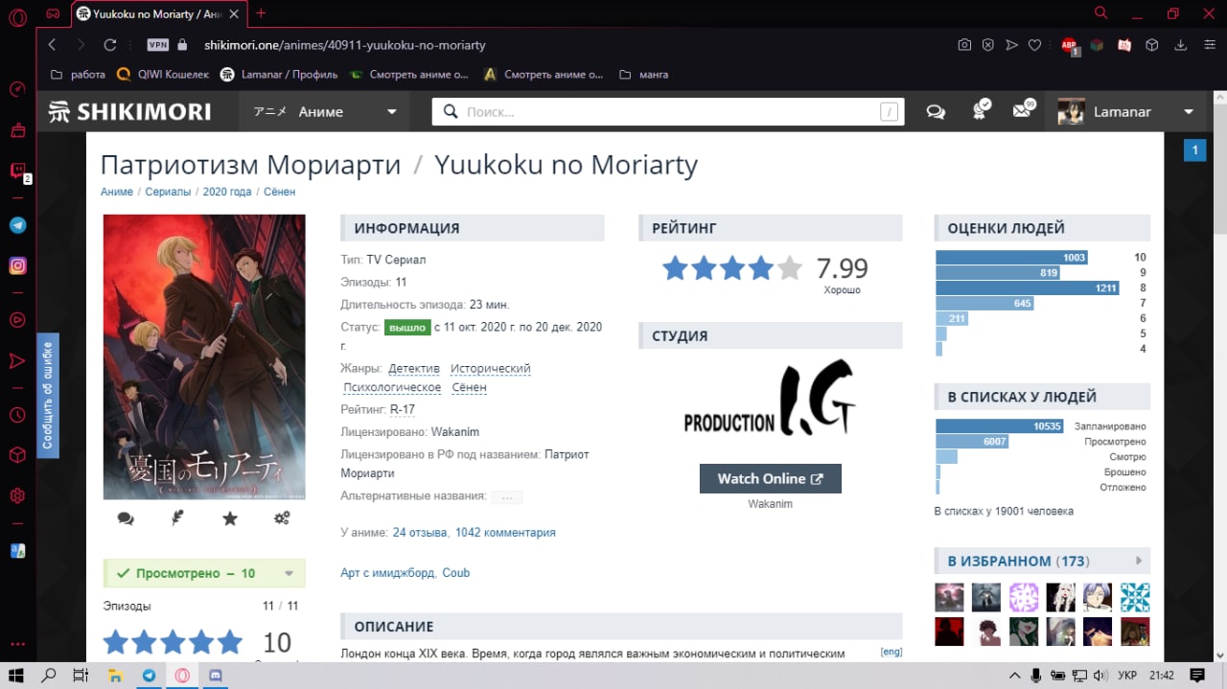This screenshot has height=689, width=1227.
Task: Open History clock icon in sidebar
Action: tap(17, 415)
